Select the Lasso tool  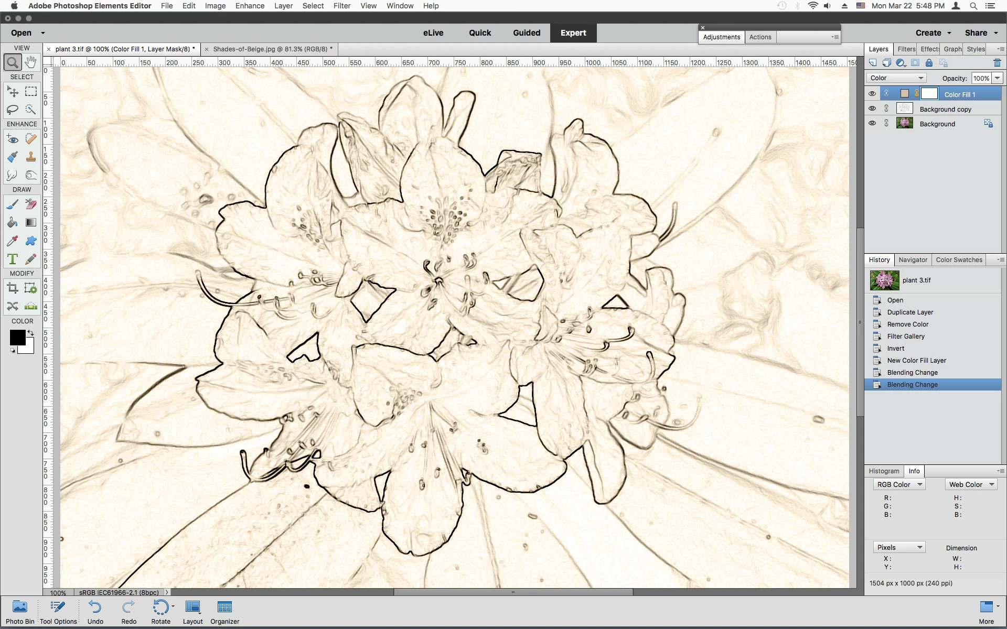(13, 110)
